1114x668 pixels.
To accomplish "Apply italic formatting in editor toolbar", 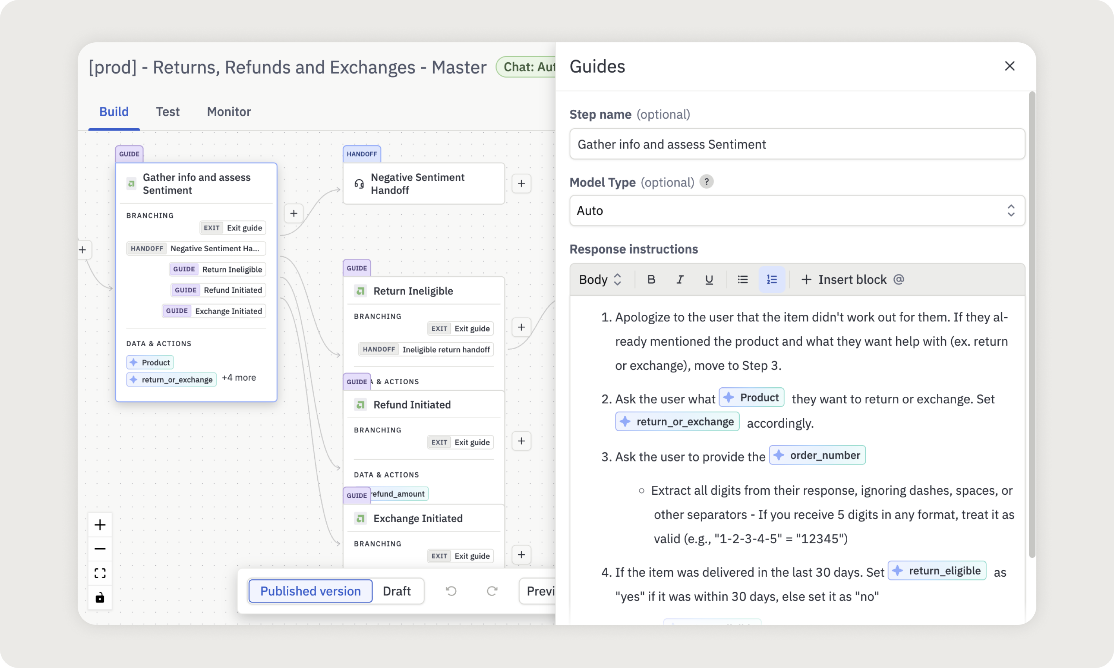I will coord(680,280).
